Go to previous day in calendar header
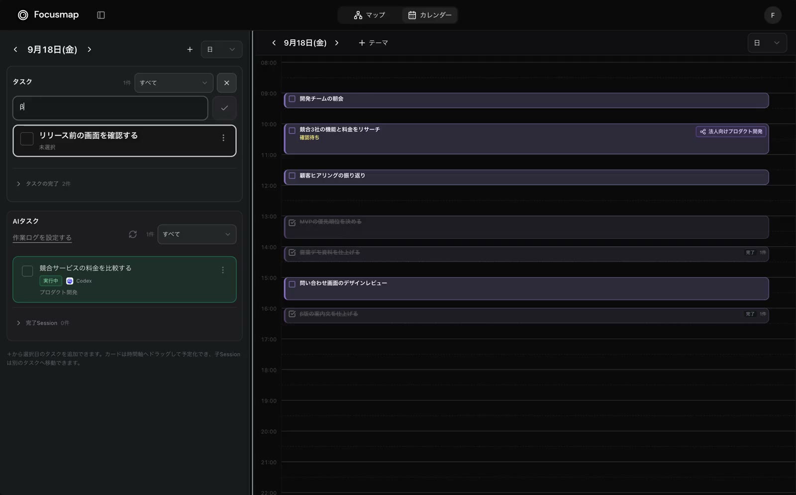The height and width of the screenshot is (495, 796). point(274,43)
